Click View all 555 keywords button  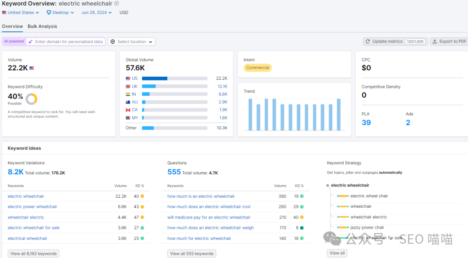pyautogui.click(x=192, y=254)
